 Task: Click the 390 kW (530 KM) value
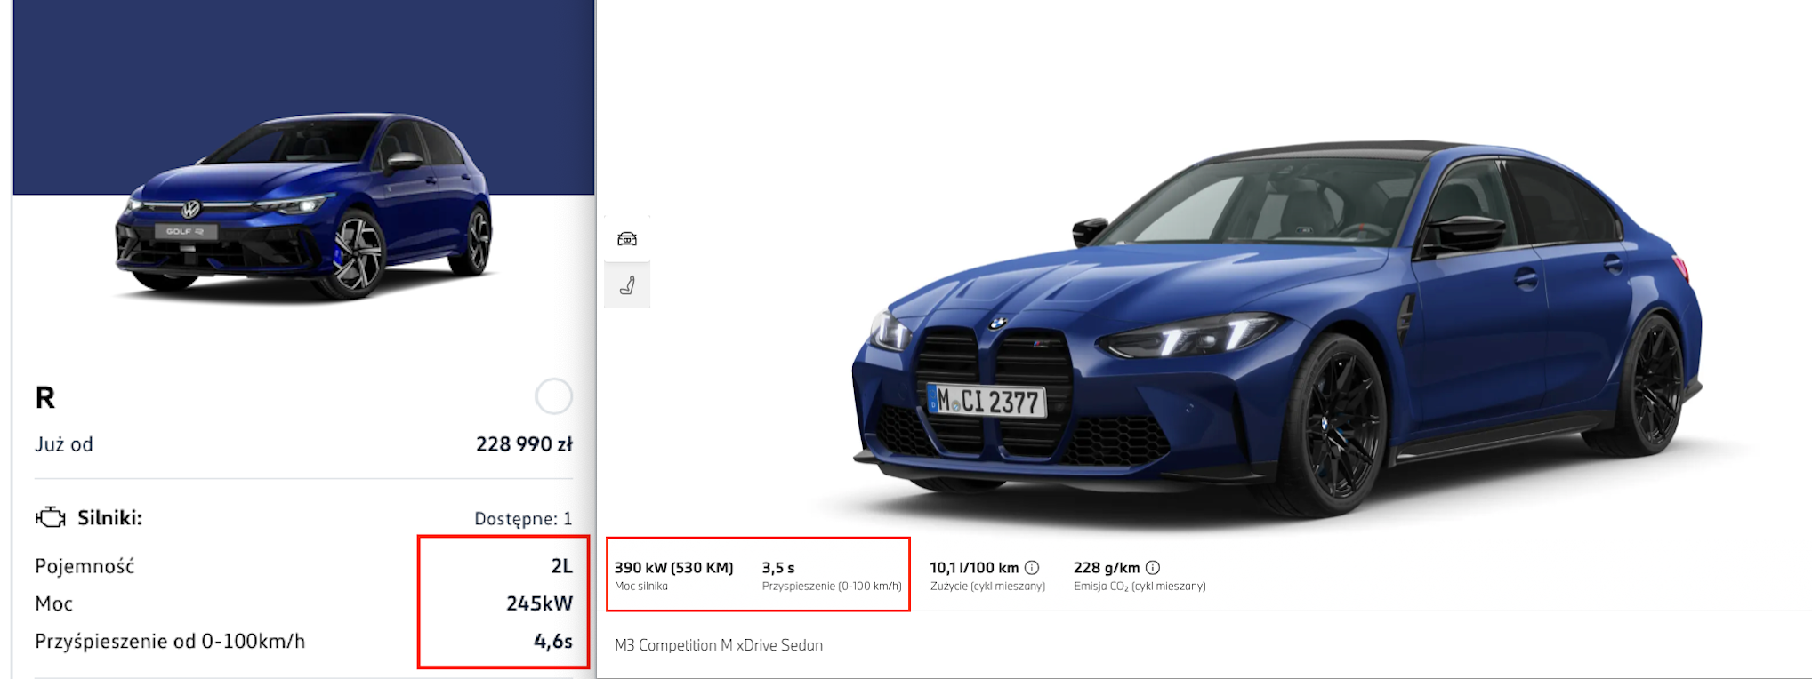point(673,567)
